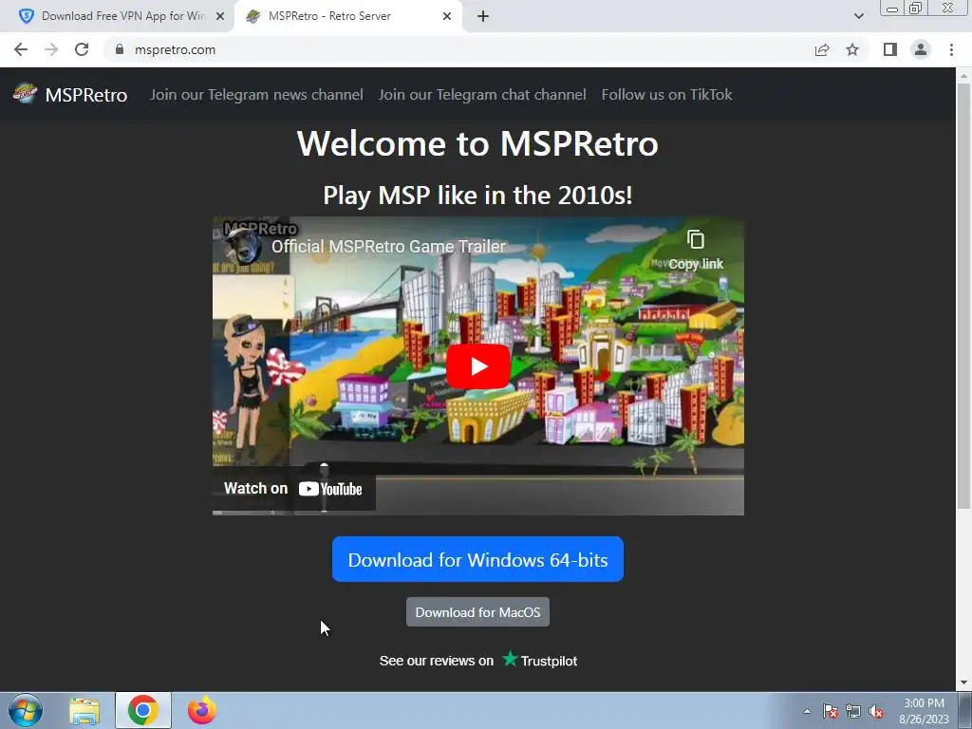View site info via the lock icon
Image resolution: width=972 pixels, height=729 pixels.
(x=120, y=49)
